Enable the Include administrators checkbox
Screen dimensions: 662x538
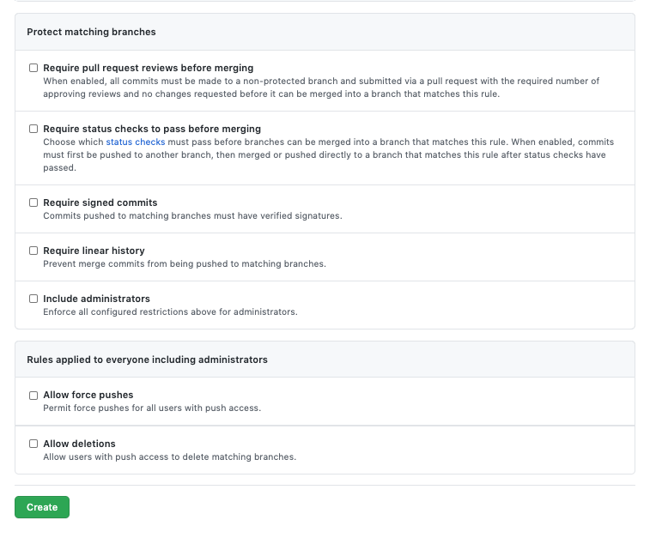point(33,299)
